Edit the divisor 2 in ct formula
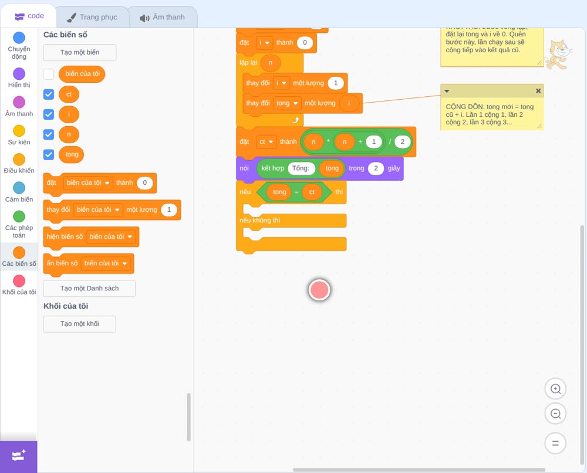This screenshot has height=473, width=587. coord(403,142)
